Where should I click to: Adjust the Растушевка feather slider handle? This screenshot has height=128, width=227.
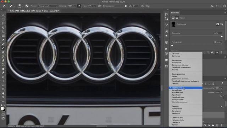pos(172,45)
